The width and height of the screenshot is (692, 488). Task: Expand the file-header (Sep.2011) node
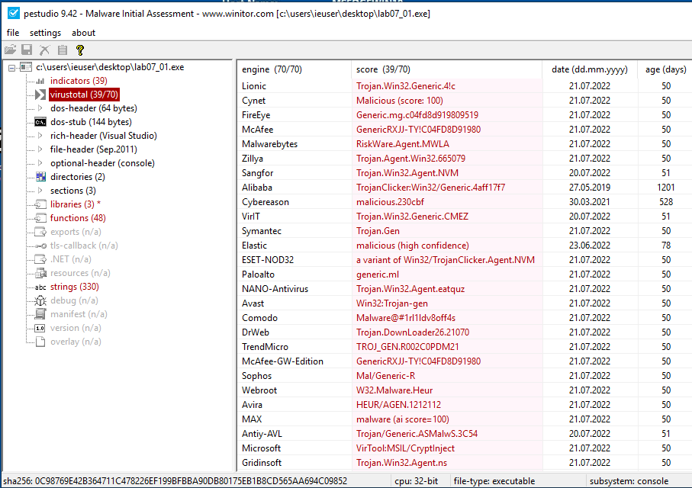tap(40, 149)
